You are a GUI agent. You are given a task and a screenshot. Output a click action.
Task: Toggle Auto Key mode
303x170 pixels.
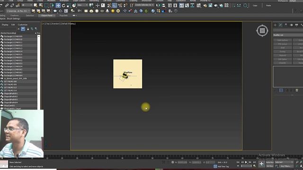coord(270,162)
